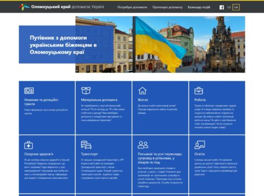
Task: Switch language to CZ
Action: 229,7
